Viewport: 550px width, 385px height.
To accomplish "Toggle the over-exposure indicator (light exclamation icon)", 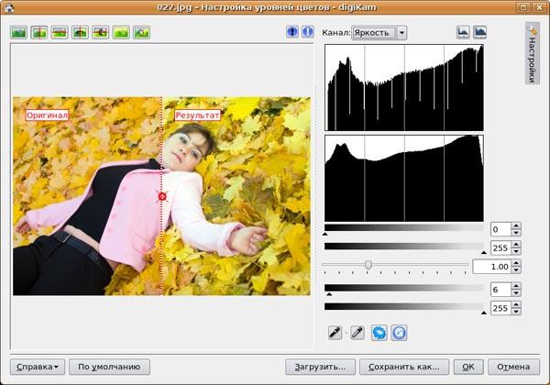I will click(x=308, y=32).
